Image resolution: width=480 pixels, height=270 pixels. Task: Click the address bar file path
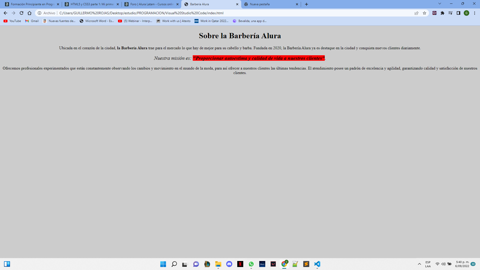pyautogui.click(x=141, y=13)
